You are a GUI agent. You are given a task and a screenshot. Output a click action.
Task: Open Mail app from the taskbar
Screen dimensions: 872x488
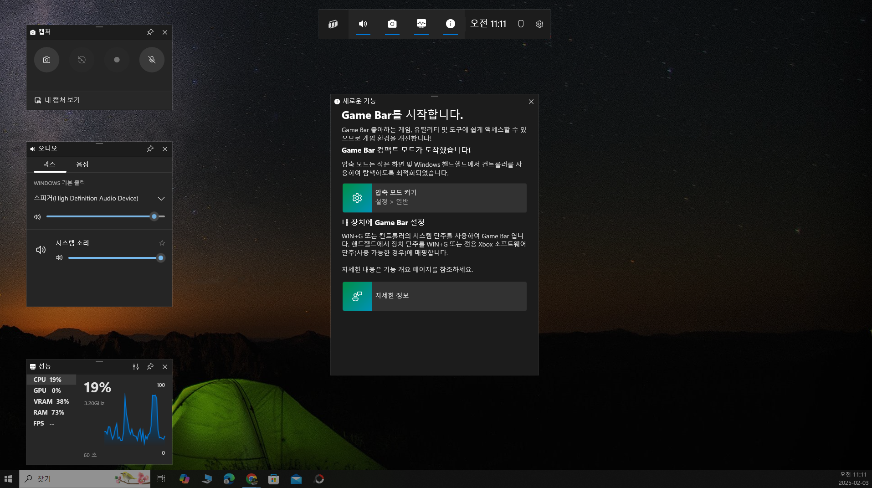tap(296, 479)
